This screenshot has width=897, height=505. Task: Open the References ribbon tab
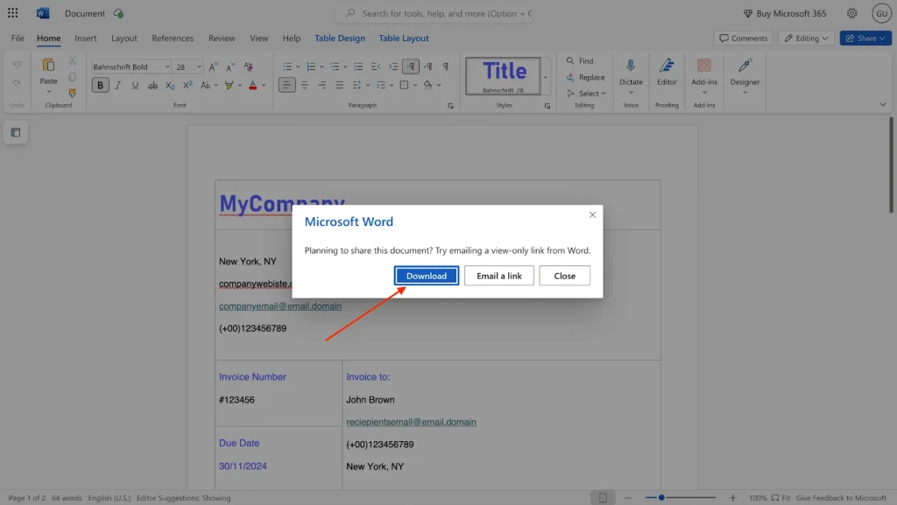coord(172,38)
